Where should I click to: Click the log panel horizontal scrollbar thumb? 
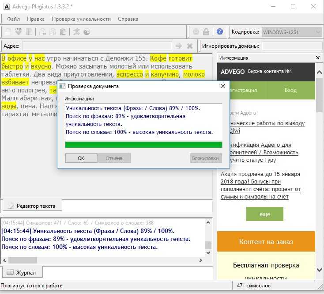point(23,260)
